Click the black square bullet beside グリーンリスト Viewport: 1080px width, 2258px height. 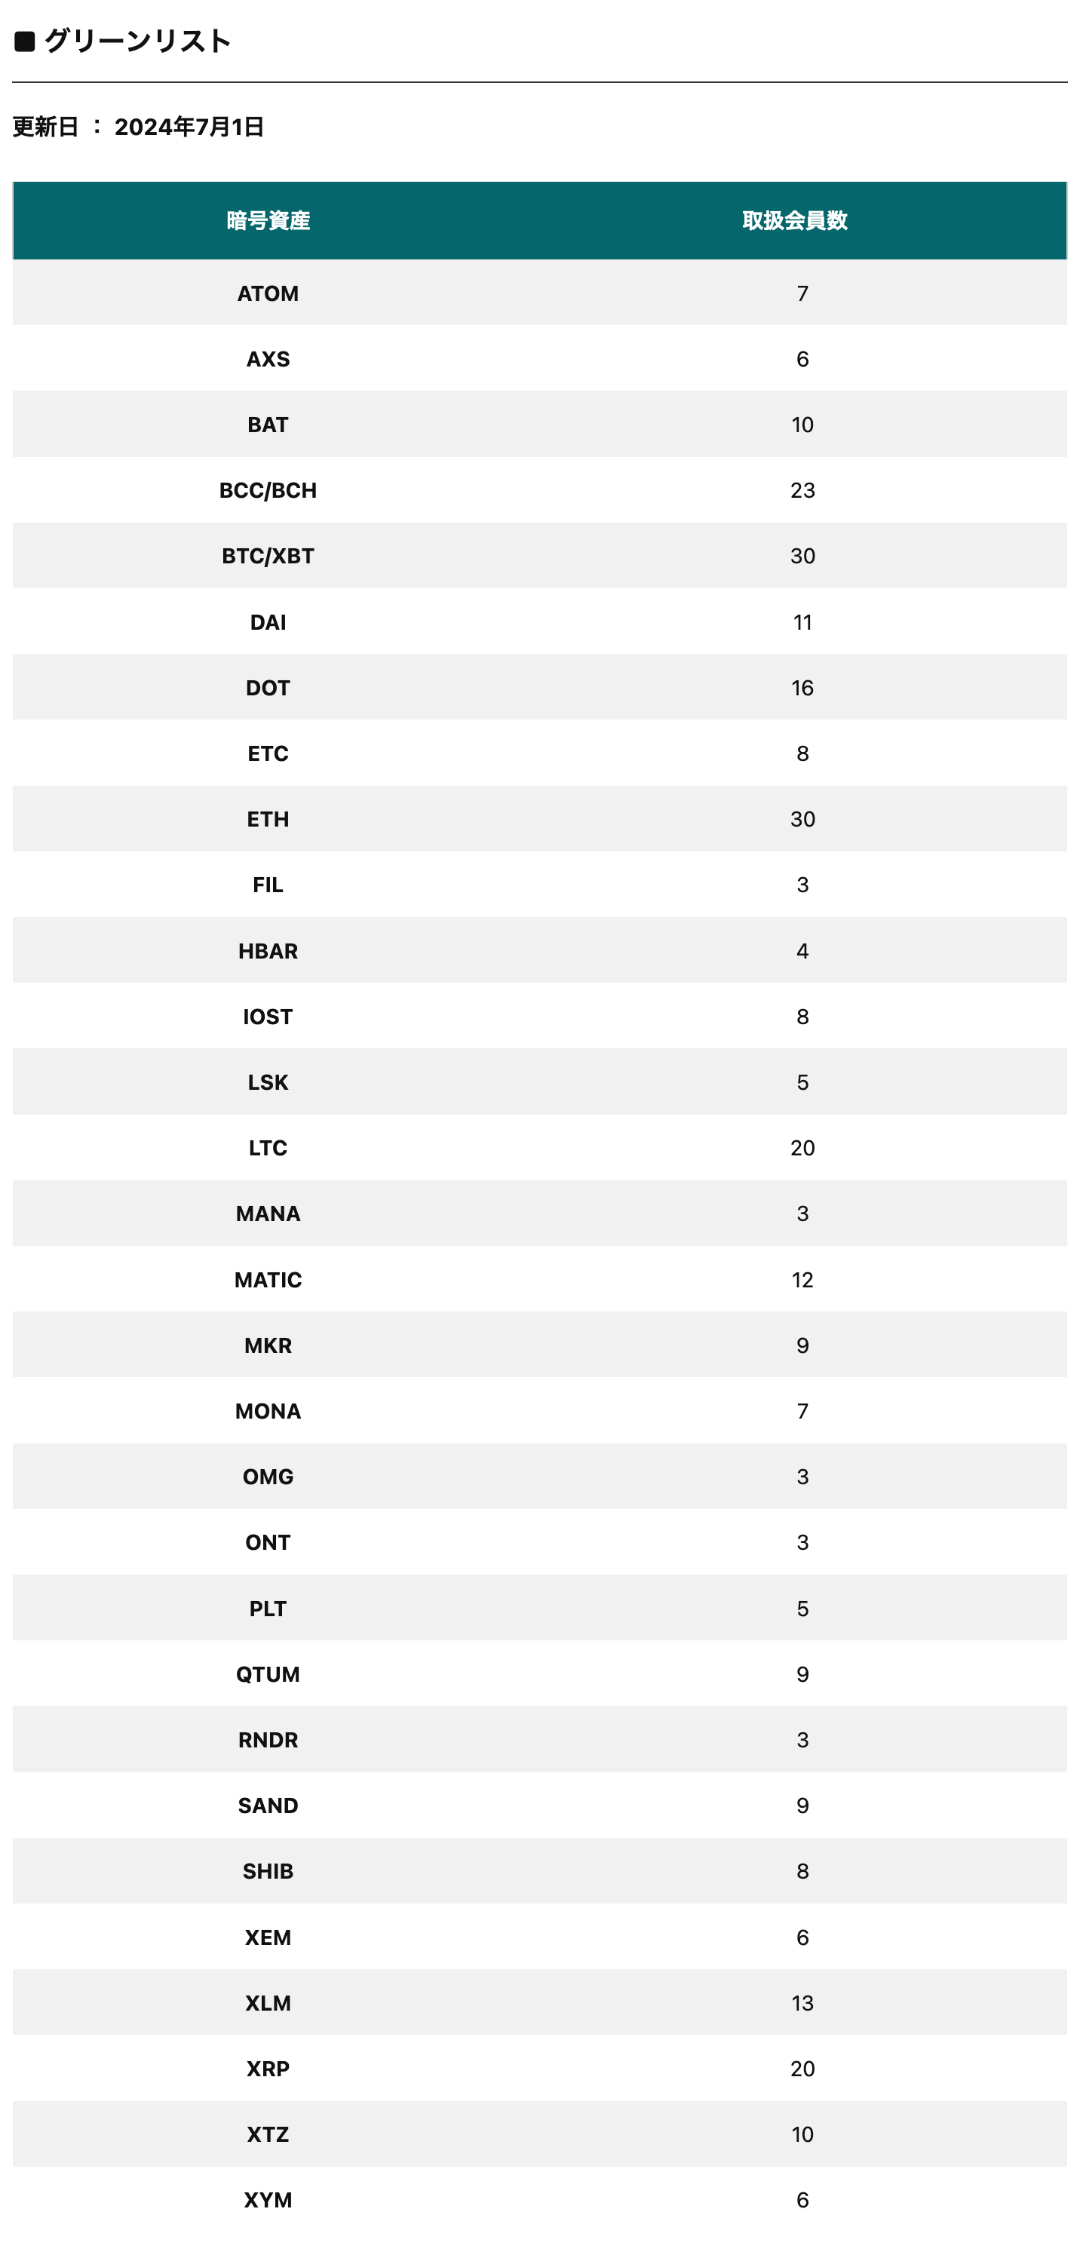[25, 41]
